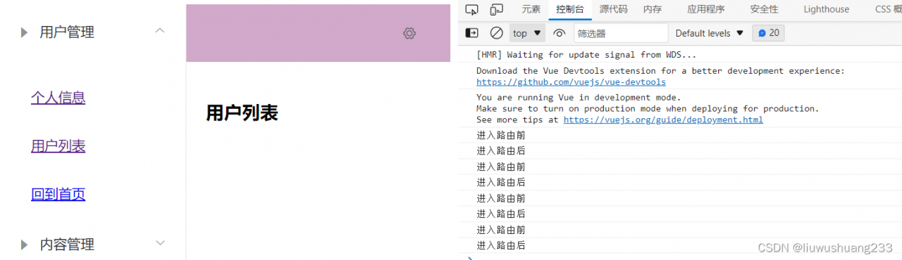Switch to the 应用程序 tab
Screen dimensions: 902x260
706,9
